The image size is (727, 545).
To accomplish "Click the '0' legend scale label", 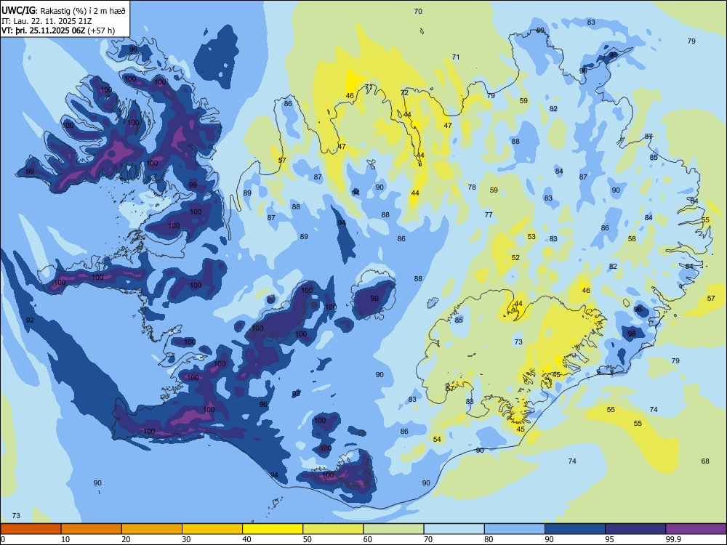I will coord(3,539).
